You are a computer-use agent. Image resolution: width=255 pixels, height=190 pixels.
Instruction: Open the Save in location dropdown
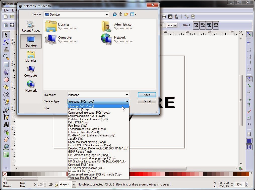(107, 15)
